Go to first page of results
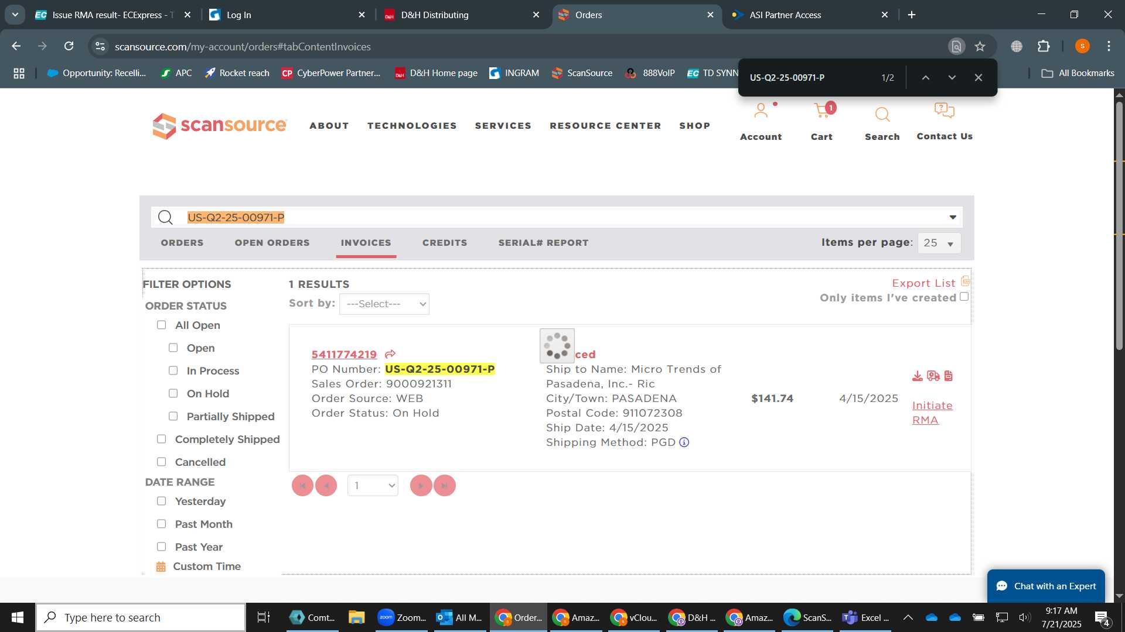 pyautogui.click(x=302, y=485)
